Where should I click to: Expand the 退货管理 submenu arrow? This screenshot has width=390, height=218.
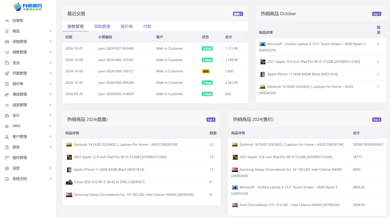50,105
